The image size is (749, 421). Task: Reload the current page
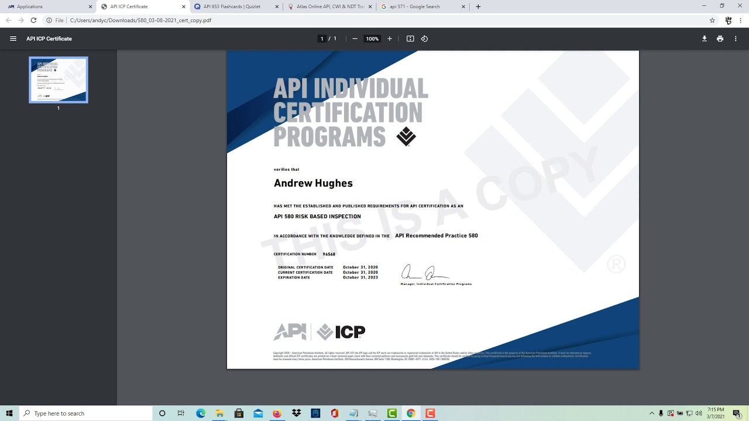[x=33, y=20]
